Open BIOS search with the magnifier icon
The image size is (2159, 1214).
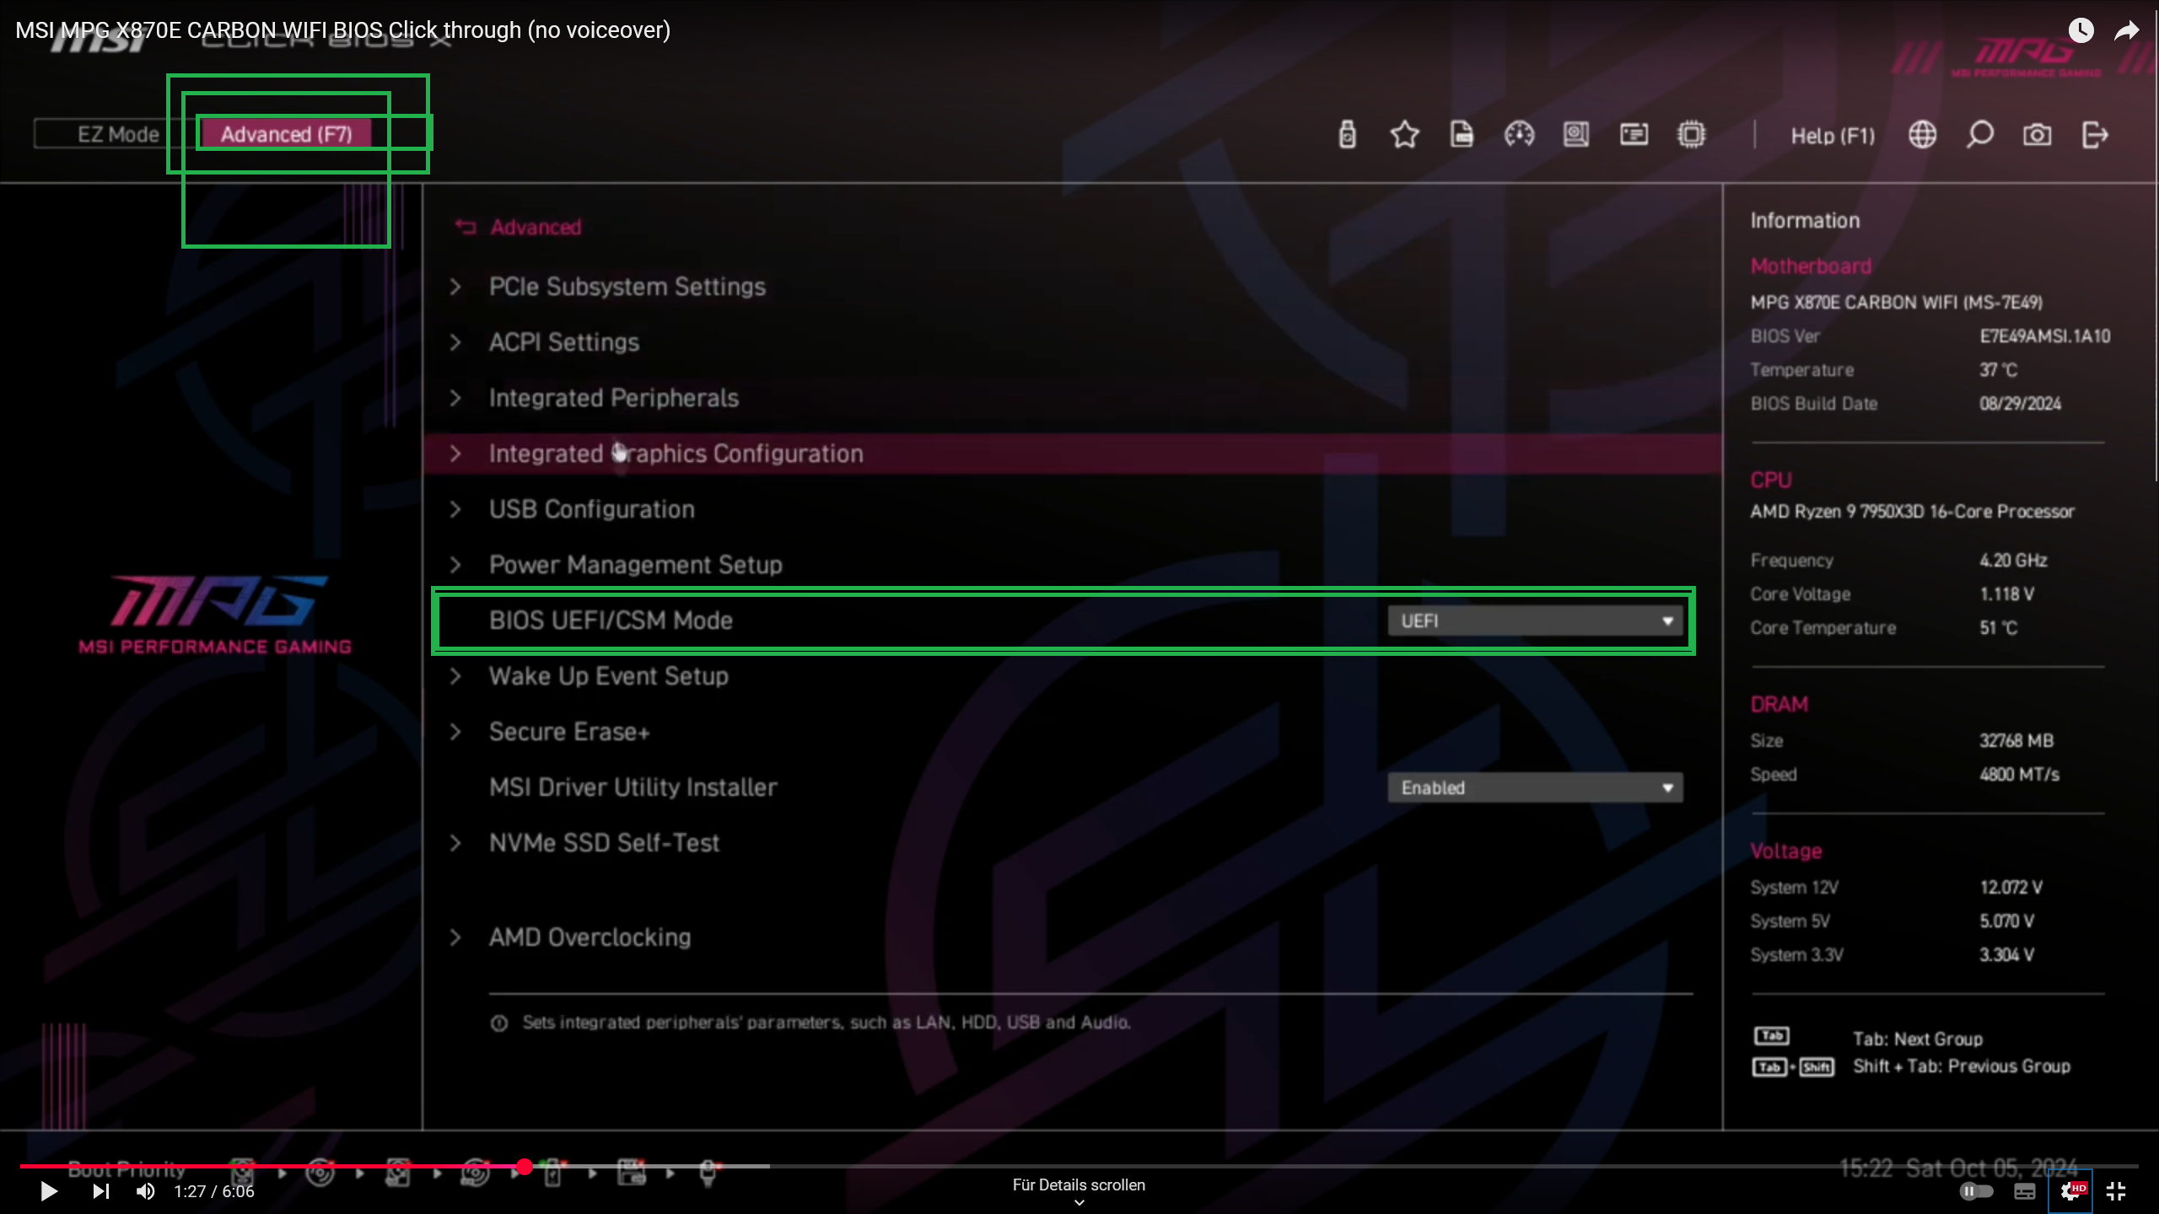[x=1979, y=135]
